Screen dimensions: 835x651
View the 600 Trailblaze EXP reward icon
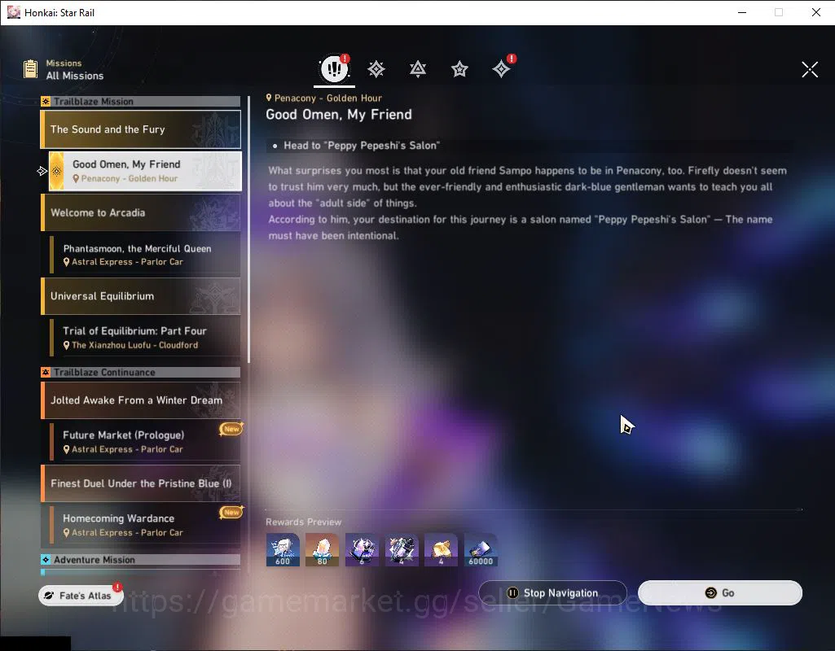283,550
